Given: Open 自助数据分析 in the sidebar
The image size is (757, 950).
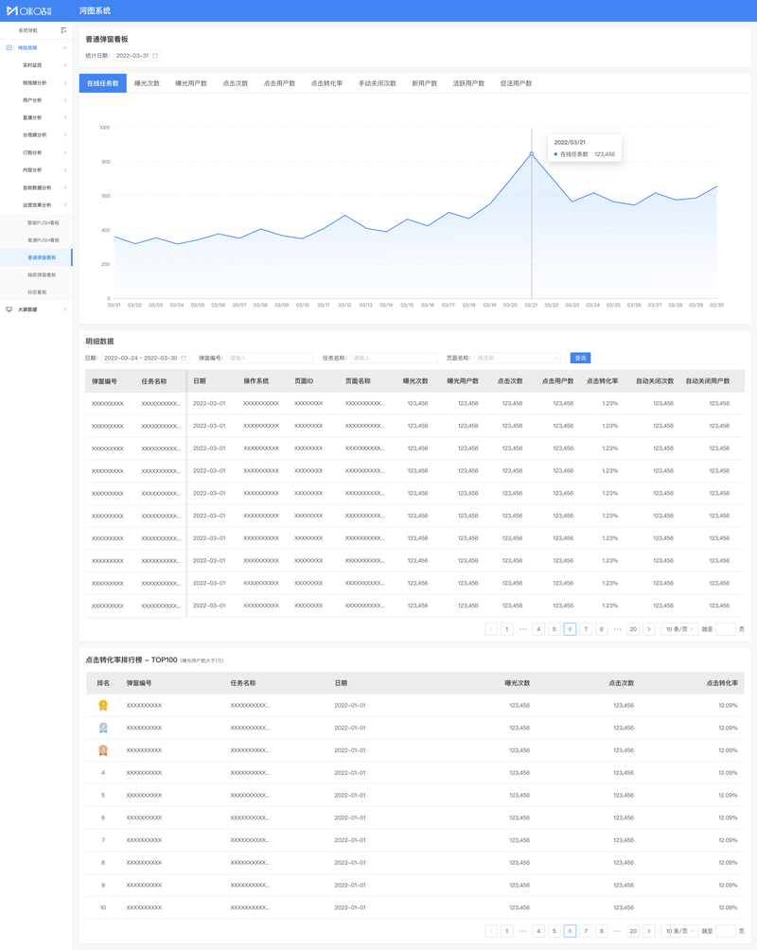Looking at the screenshot, I should click(36, 187).
